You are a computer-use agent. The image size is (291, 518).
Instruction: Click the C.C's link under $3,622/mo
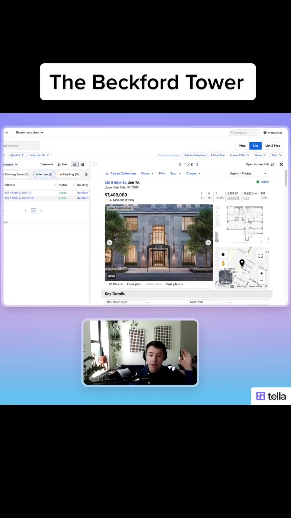246,198
